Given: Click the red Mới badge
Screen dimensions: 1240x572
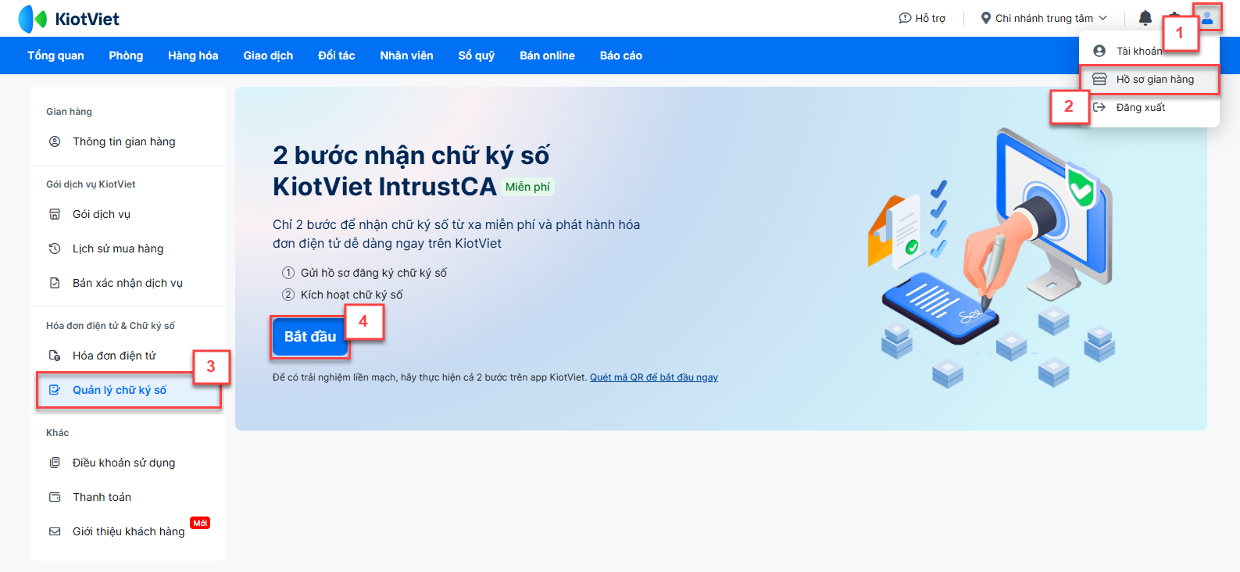Looking at the screenshot, I should point(200,523).
